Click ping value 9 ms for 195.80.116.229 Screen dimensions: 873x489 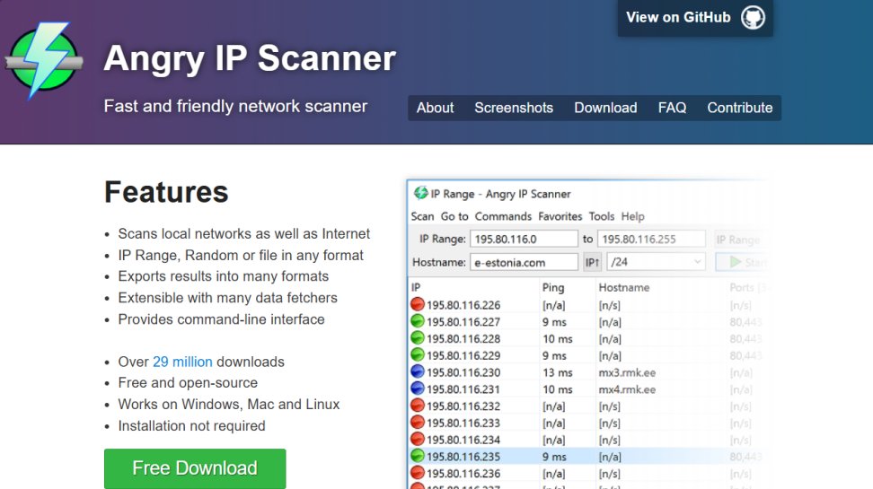pos(554,355)
